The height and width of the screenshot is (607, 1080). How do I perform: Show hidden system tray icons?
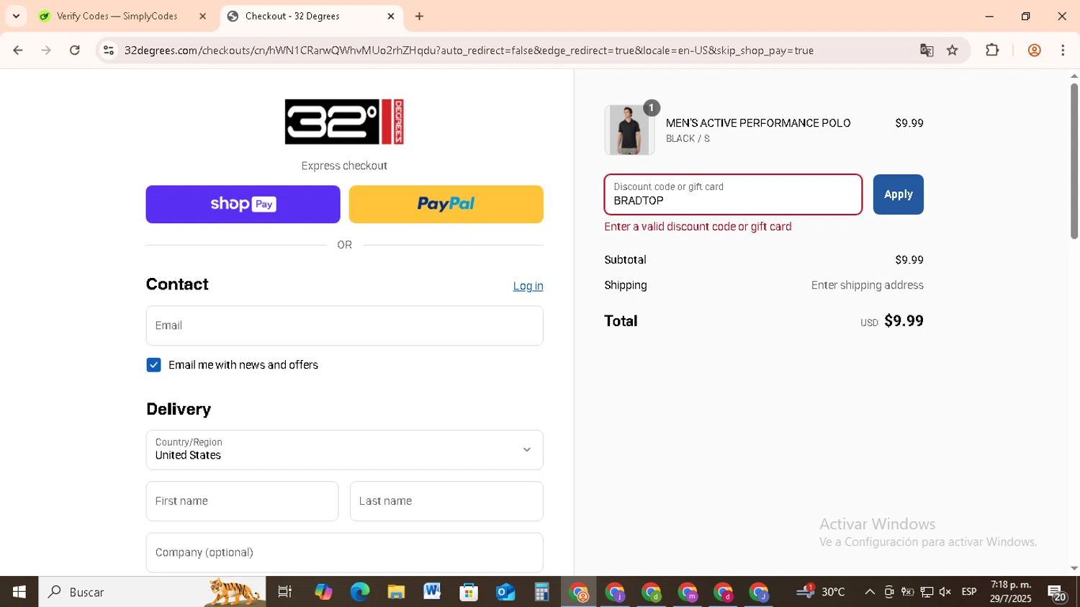870,592
